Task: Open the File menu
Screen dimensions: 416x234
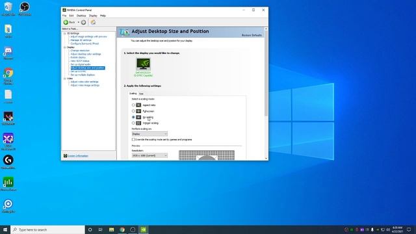Action: [x=64, y=16]
